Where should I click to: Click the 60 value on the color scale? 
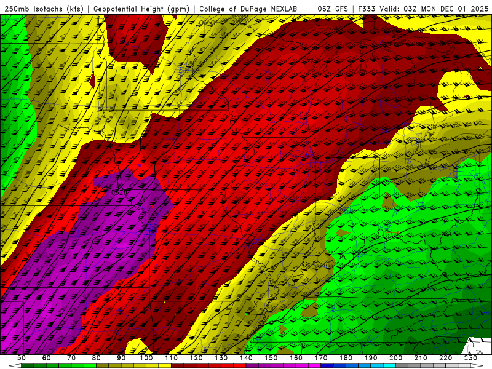pos(46,358)
